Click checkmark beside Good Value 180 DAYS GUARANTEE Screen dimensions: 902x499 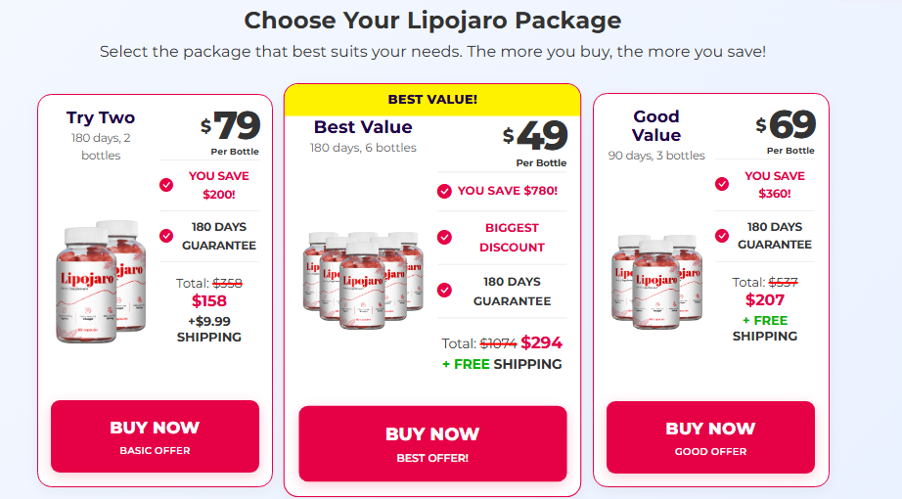coord(722,236)
